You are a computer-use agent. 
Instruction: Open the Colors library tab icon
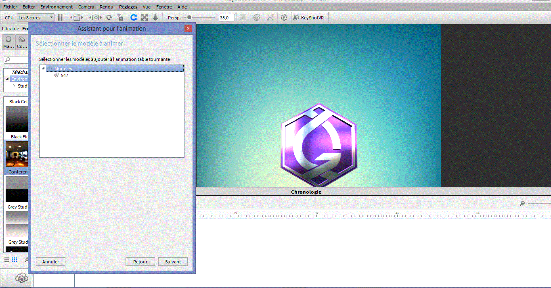(x=22, y=42)
